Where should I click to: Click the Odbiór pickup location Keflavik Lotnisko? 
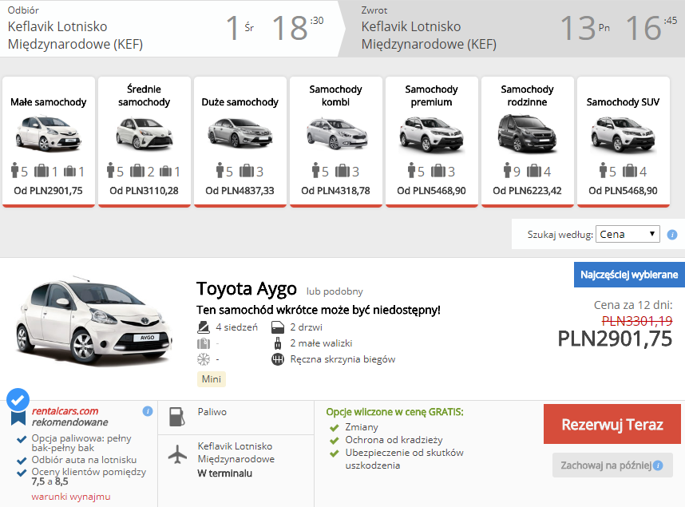(75, 35)
